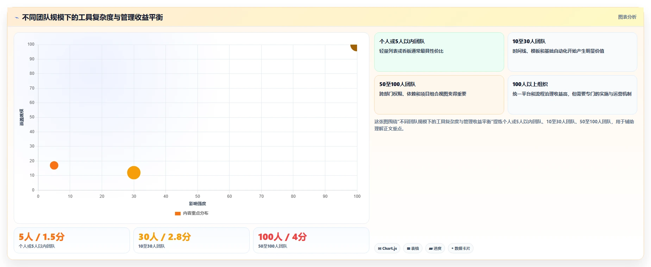Click the 表格 tag chip
The height and width of the screenshot is (267, 651).
point(413,248)
